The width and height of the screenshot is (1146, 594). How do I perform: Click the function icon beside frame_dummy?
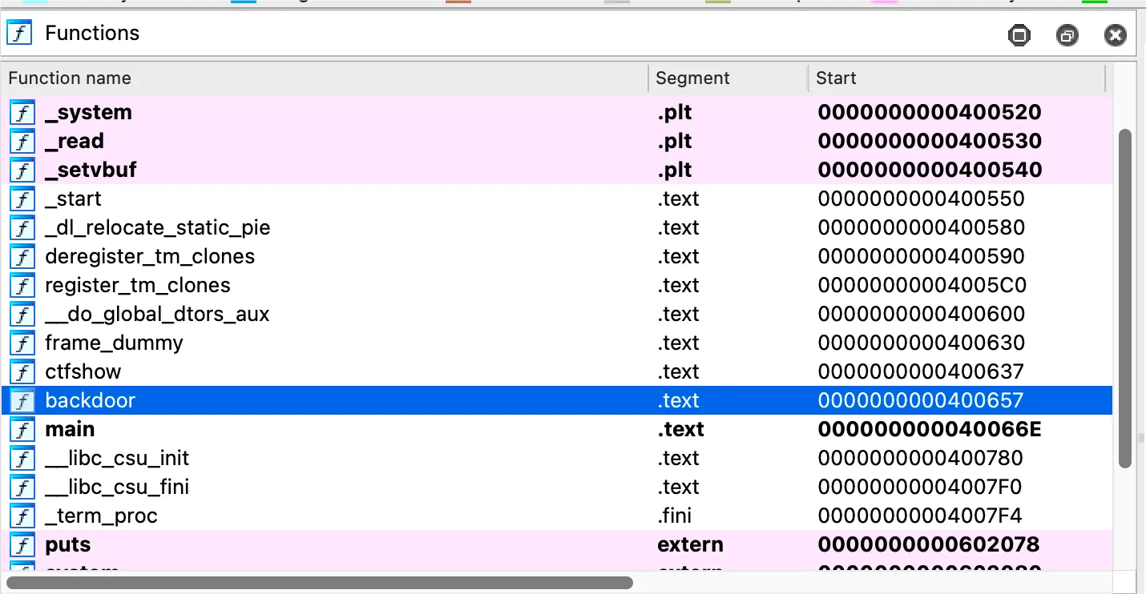tap(22, 343)
